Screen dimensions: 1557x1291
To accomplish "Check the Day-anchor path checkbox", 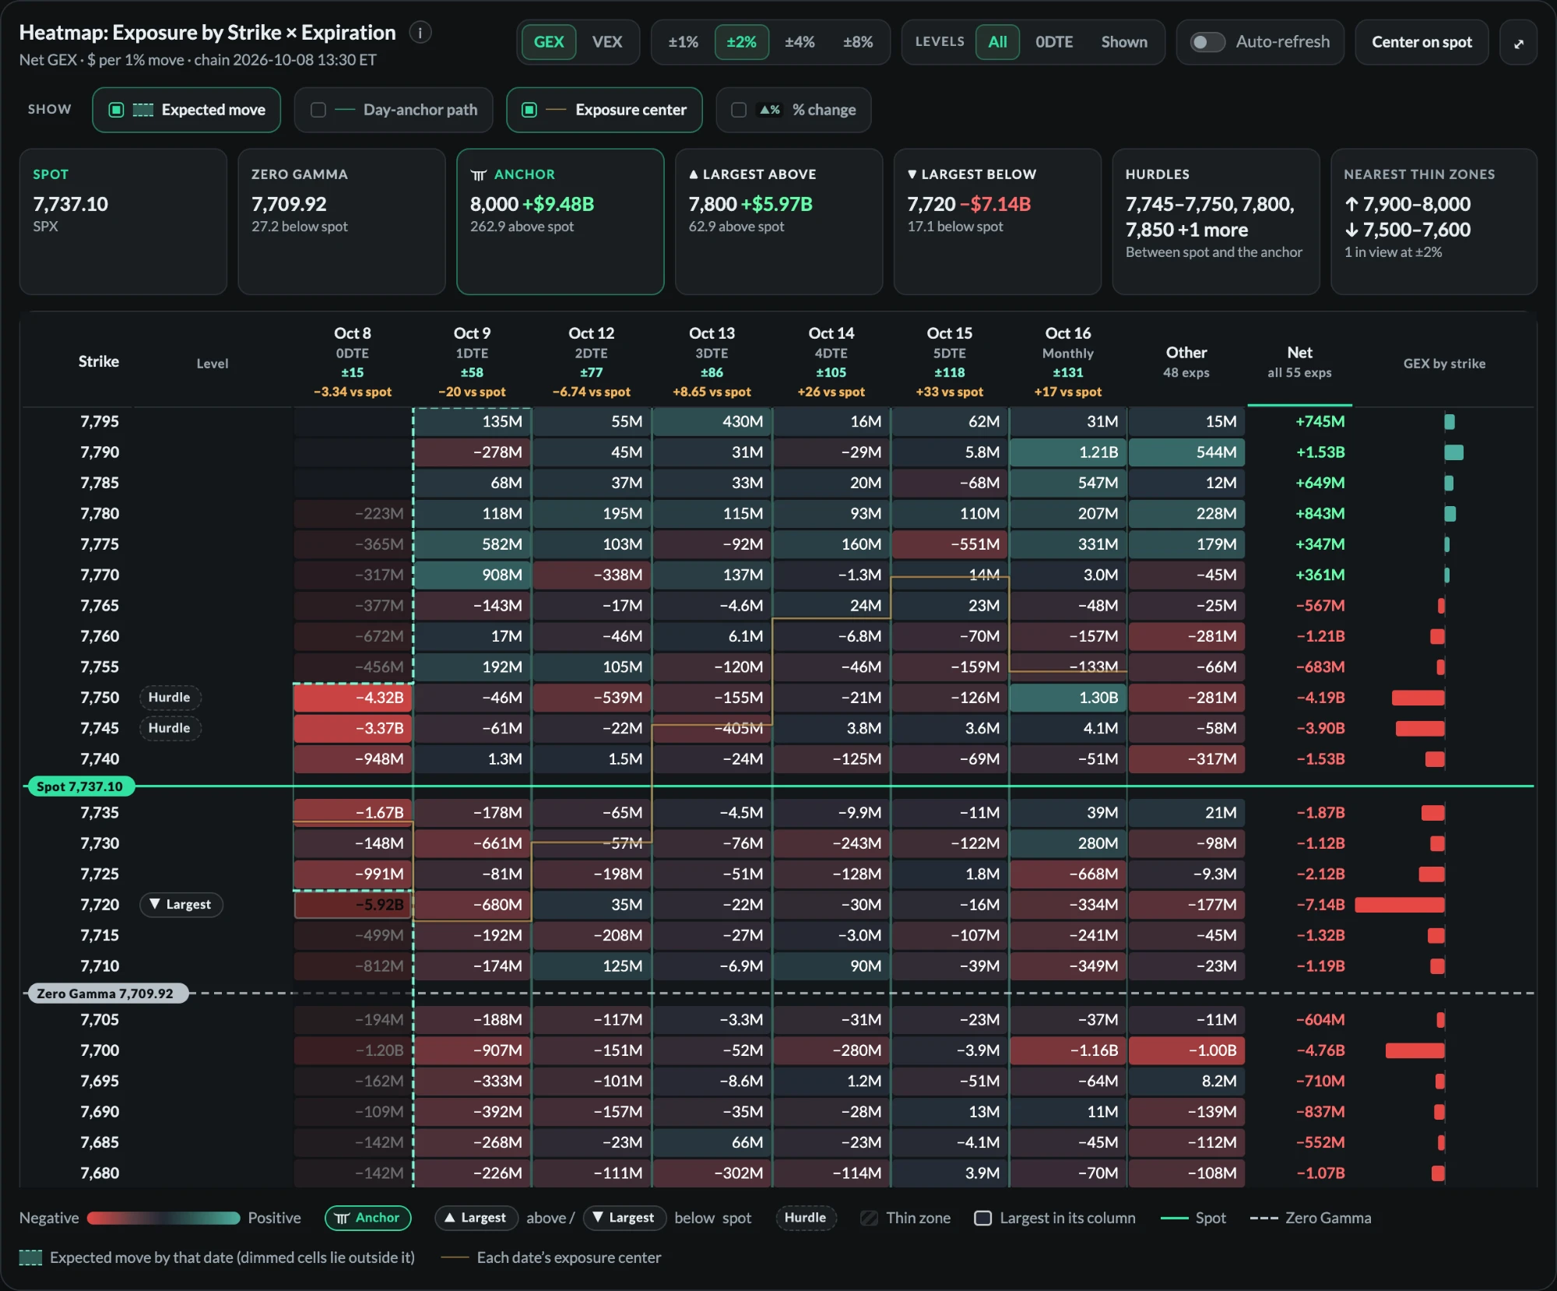I will tap(318, 110).
